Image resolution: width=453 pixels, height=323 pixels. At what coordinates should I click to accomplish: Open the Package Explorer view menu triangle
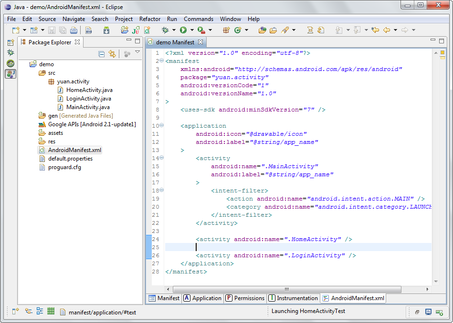pyautogui.click(x=137, y=52)
